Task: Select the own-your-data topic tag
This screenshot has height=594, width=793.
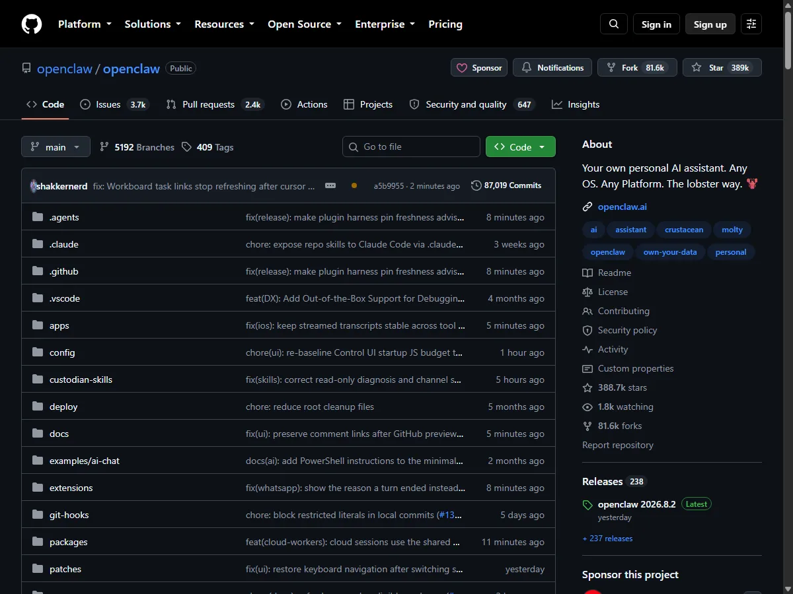Action: [670, 252]
